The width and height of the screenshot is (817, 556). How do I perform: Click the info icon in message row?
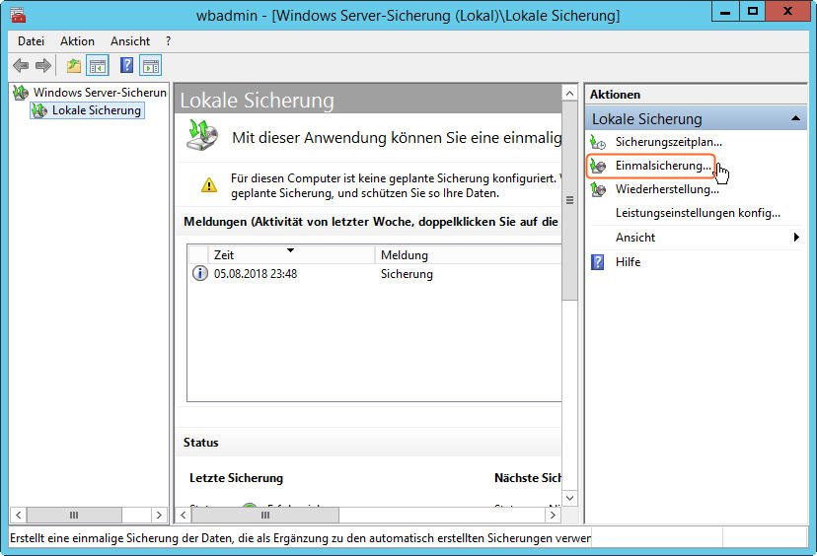pyautogui.click(x=200, y=273)
